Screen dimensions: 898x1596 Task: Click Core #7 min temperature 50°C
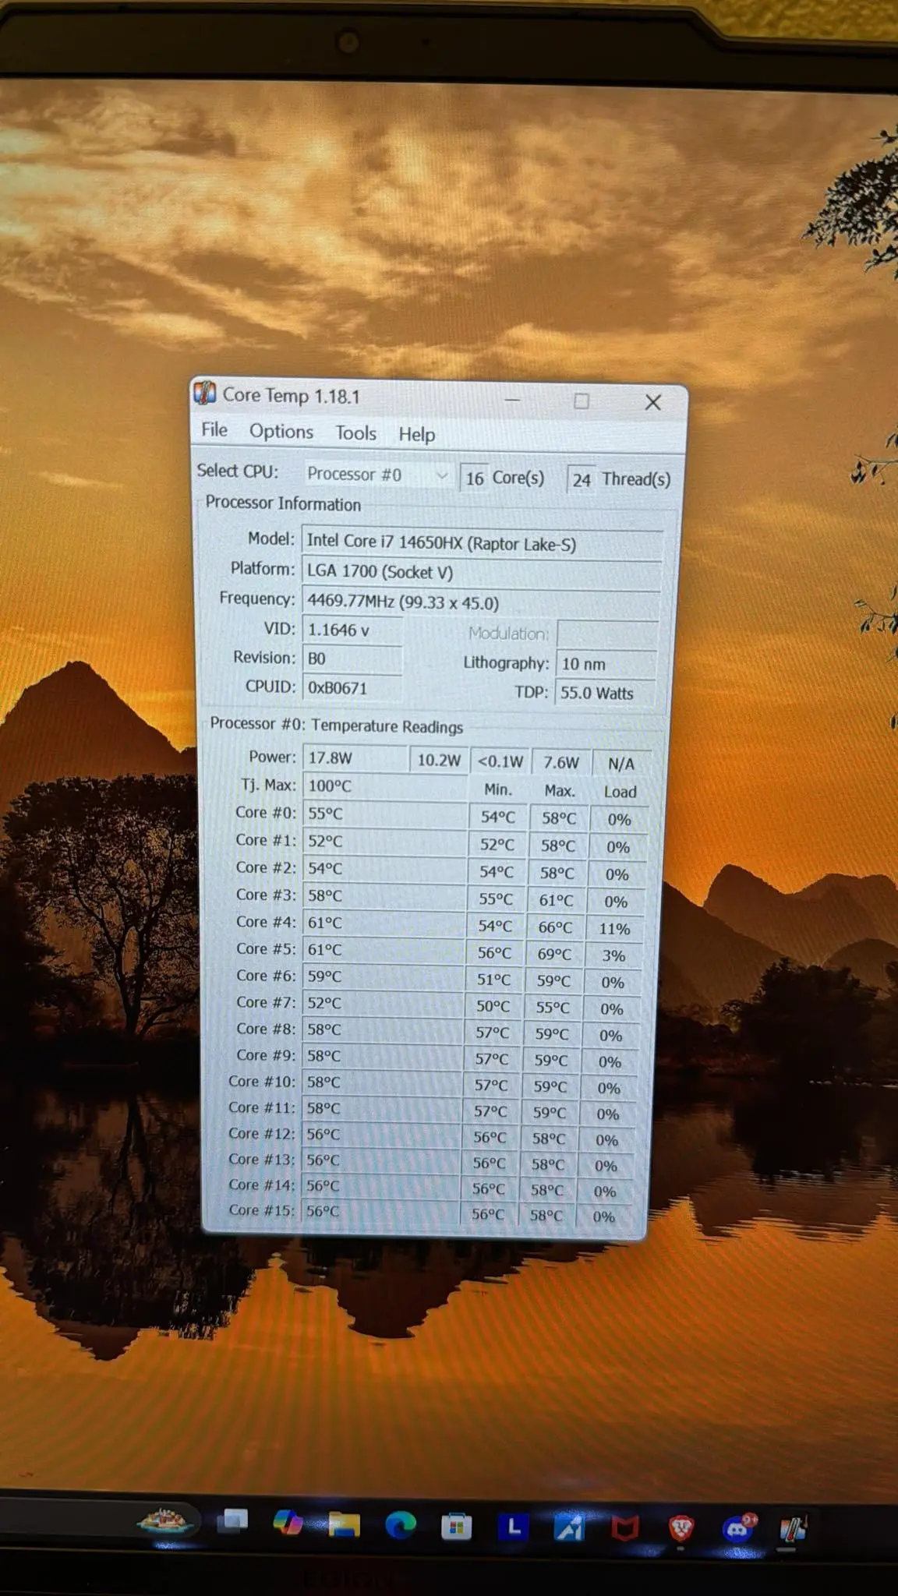pos(493,1006)
